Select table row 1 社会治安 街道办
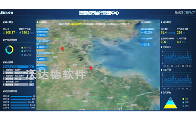This screenshot has height=123, width=196. click(19, 70)
